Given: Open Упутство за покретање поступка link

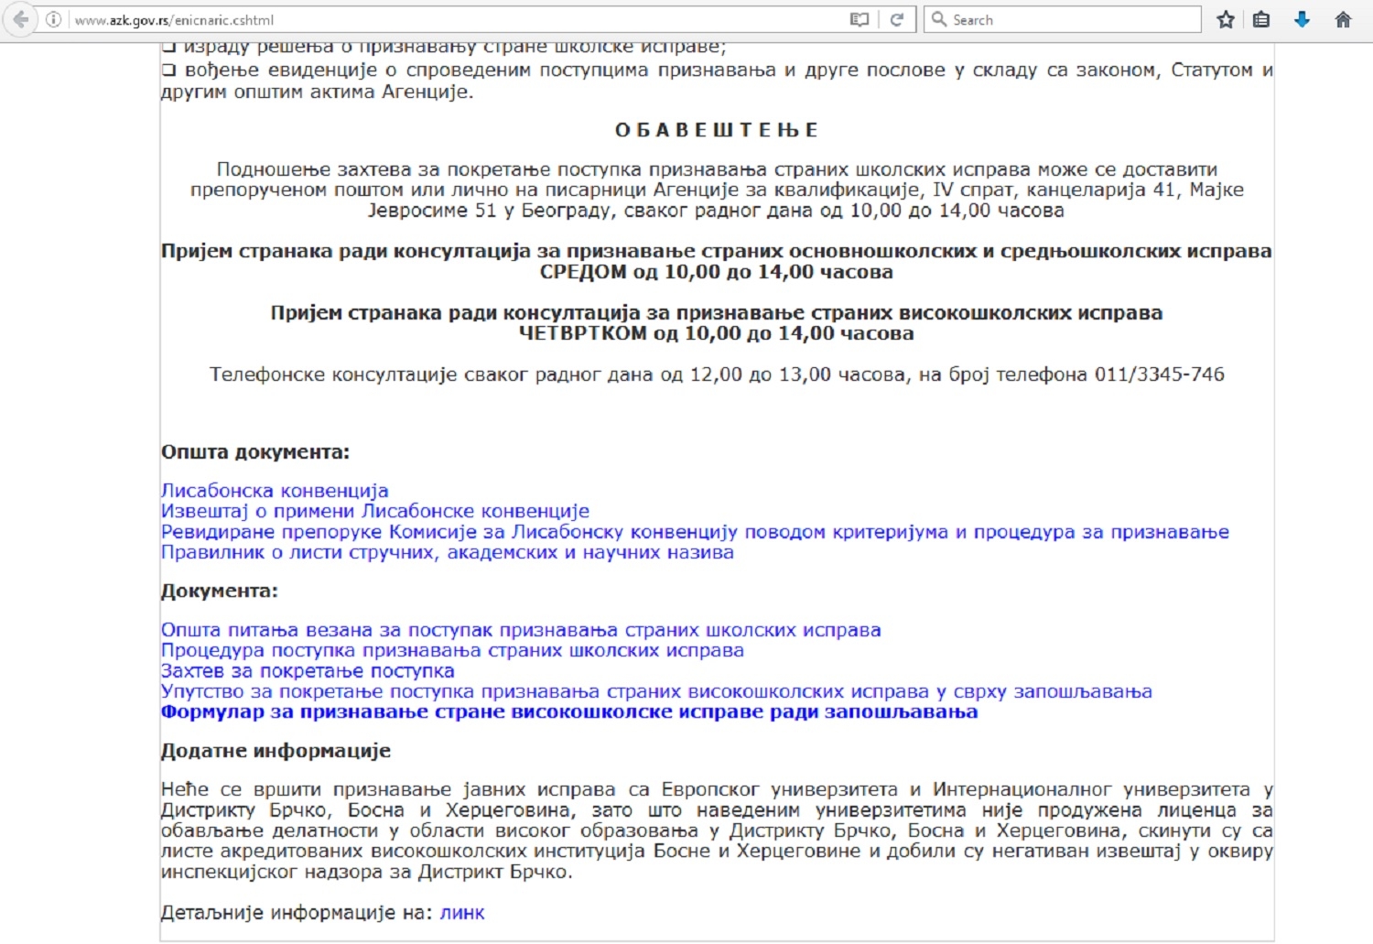Looking at the screenshot, I should 656,692.
